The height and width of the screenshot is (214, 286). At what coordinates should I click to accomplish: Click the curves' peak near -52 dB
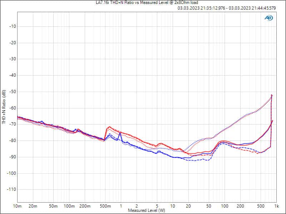[272, 95]
